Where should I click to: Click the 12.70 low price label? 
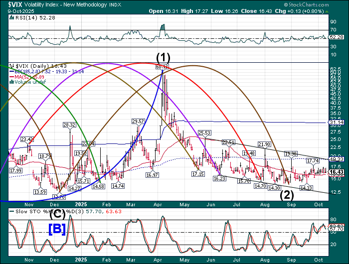tap(60, 197)
